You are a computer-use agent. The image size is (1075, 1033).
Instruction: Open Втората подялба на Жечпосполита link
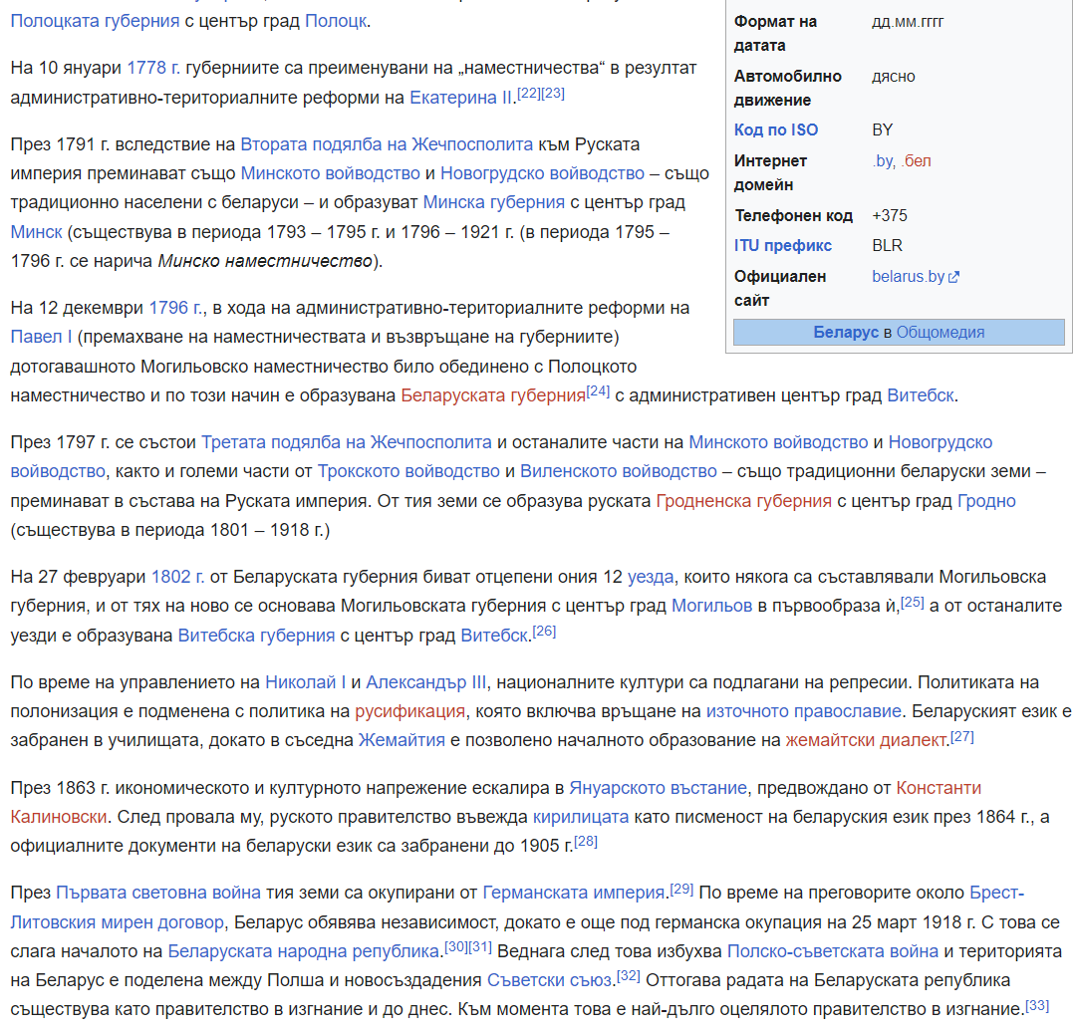pos(387,144)
